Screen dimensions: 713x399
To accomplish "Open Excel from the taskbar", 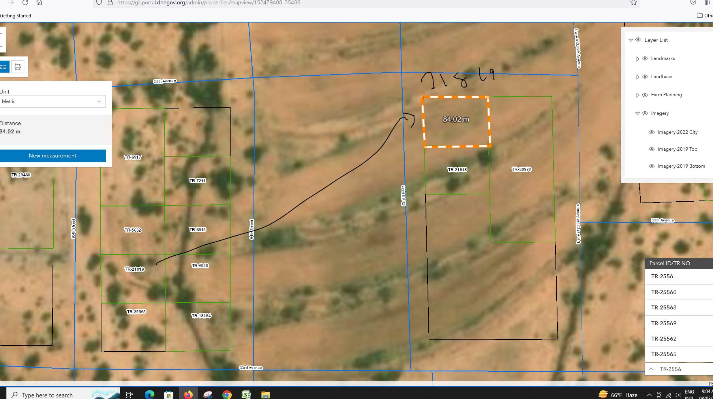I will coord(246,395).
